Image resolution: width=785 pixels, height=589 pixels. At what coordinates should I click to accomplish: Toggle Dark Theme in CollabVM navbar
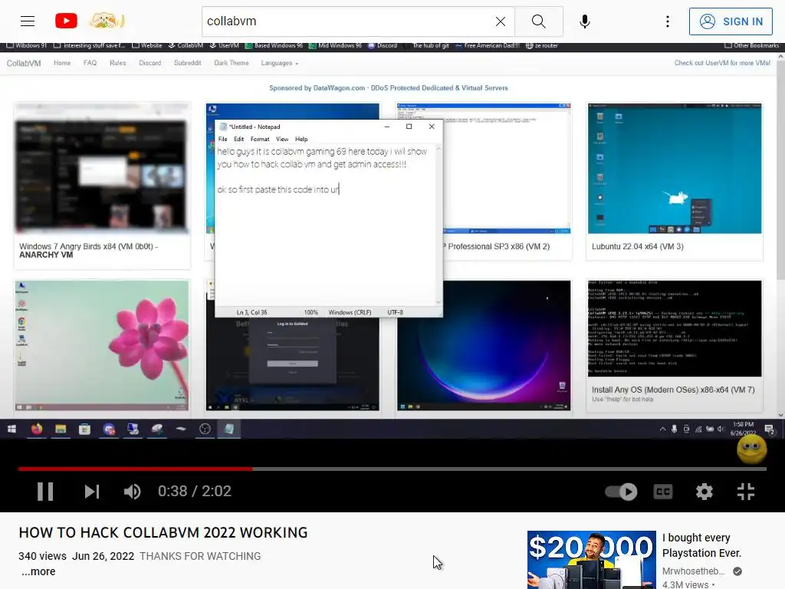tap(232, 63)
